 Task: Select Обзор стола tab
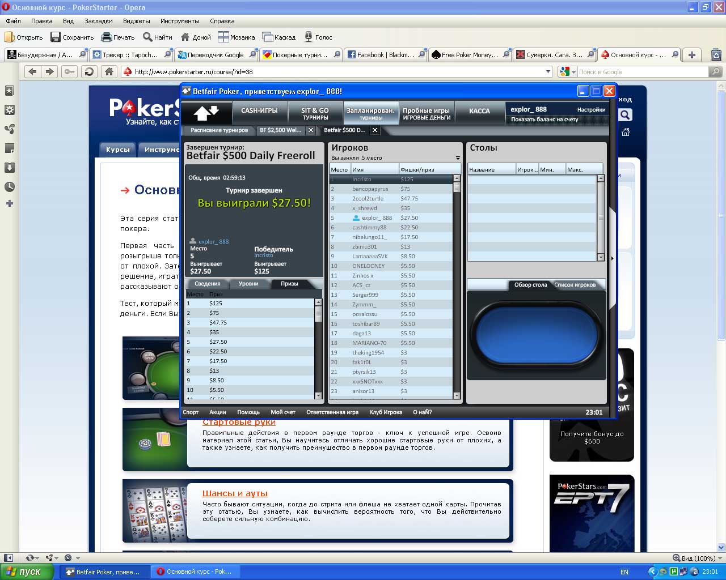tap(530, 285)
